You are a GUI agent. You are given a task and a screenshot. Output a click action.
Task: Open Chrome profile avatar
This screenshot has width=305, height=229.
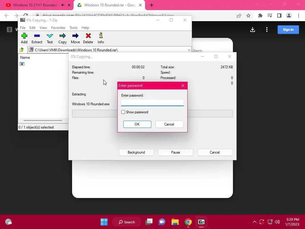289,16
